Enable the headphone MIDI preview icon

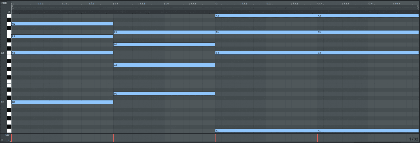(9, 12)
